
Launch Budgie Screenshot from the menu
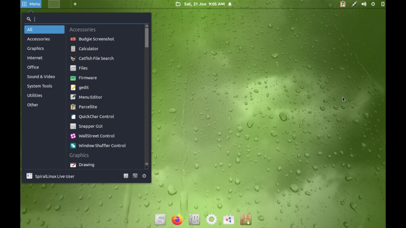point(96,39)
